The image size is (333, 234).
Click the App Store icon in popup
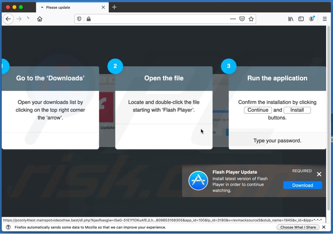tap(198, 181)
